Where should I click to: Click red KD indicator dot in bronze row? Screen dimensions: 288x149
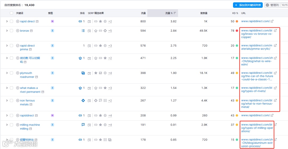pyautogui.click(x=237, y=31)
